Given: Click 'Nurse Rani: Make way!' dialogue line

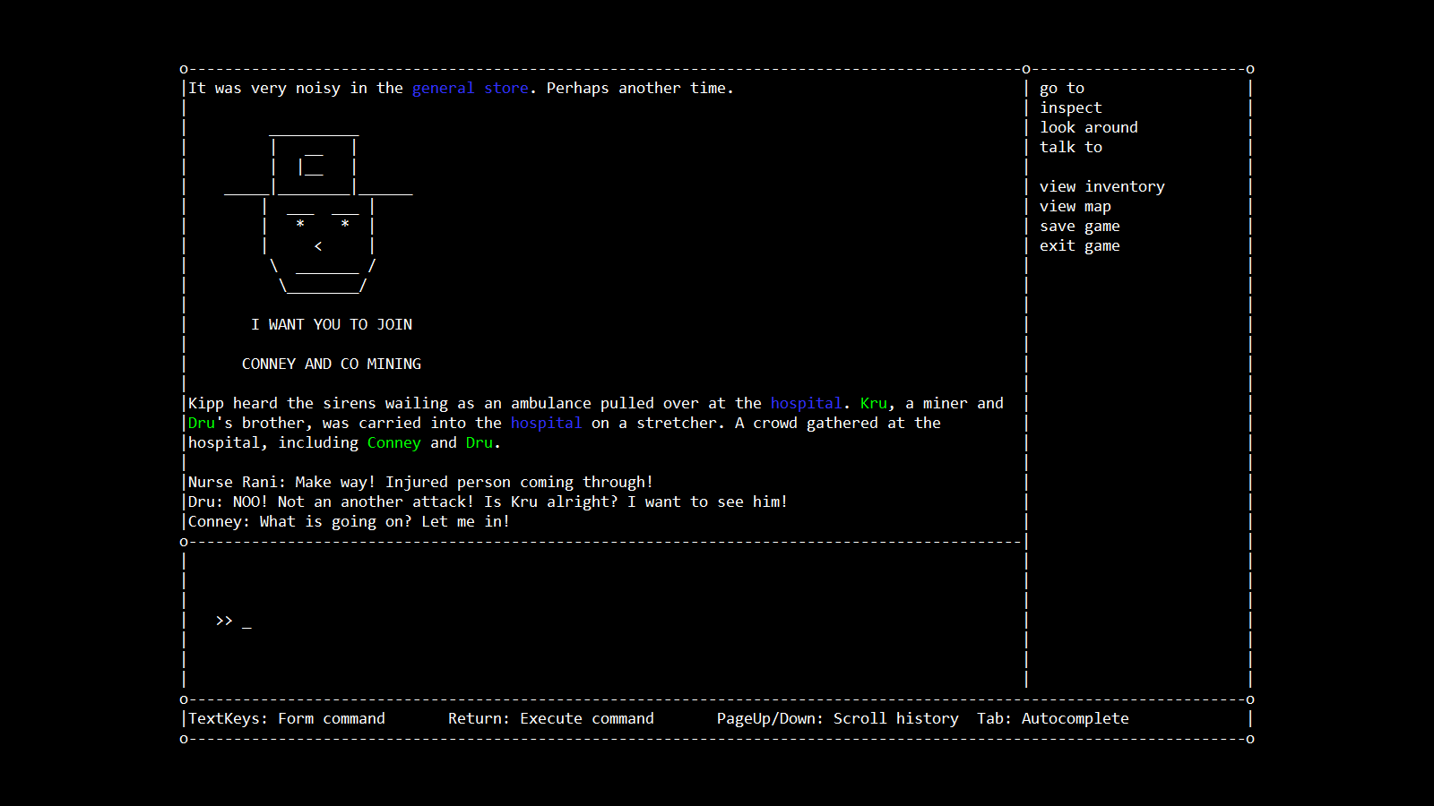Looking at the screenshot, I should pyautogui.click(x=421, y=482).
